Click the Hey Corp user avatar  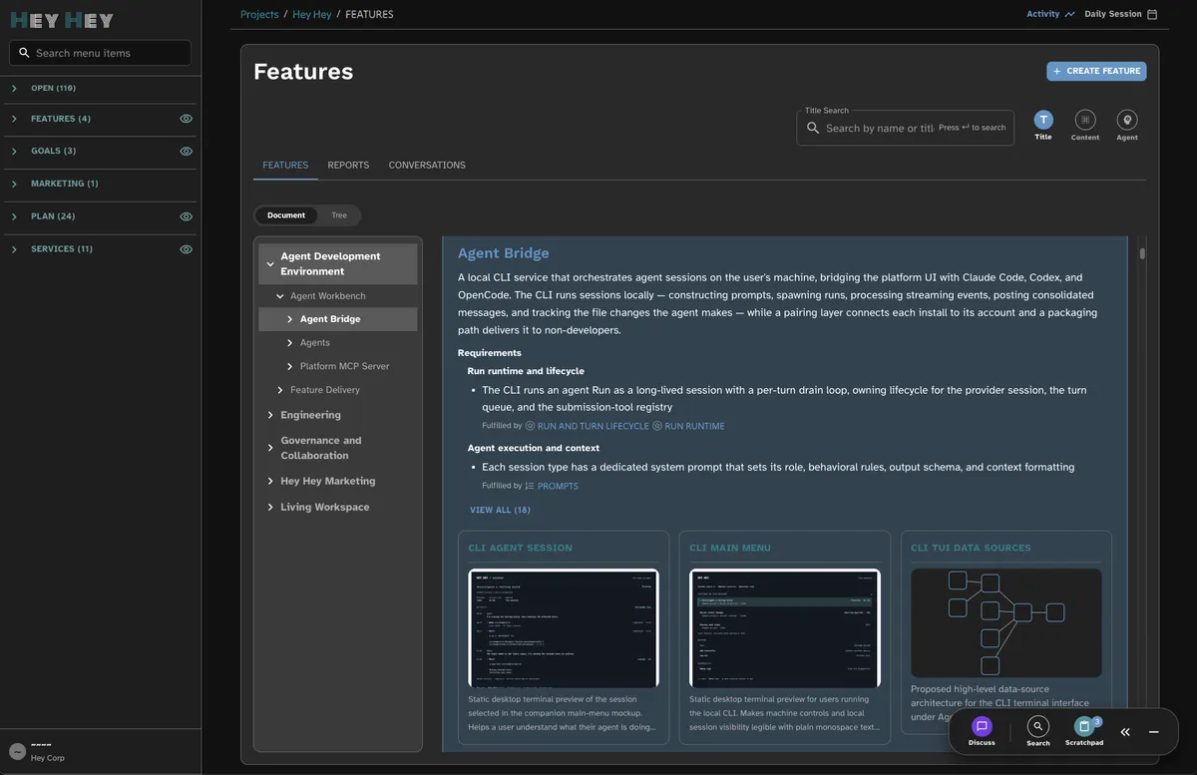pos(17,752)
